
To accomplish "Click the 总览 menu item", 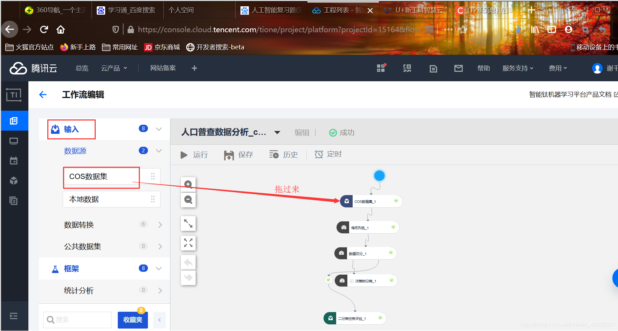I will [82, 68].
